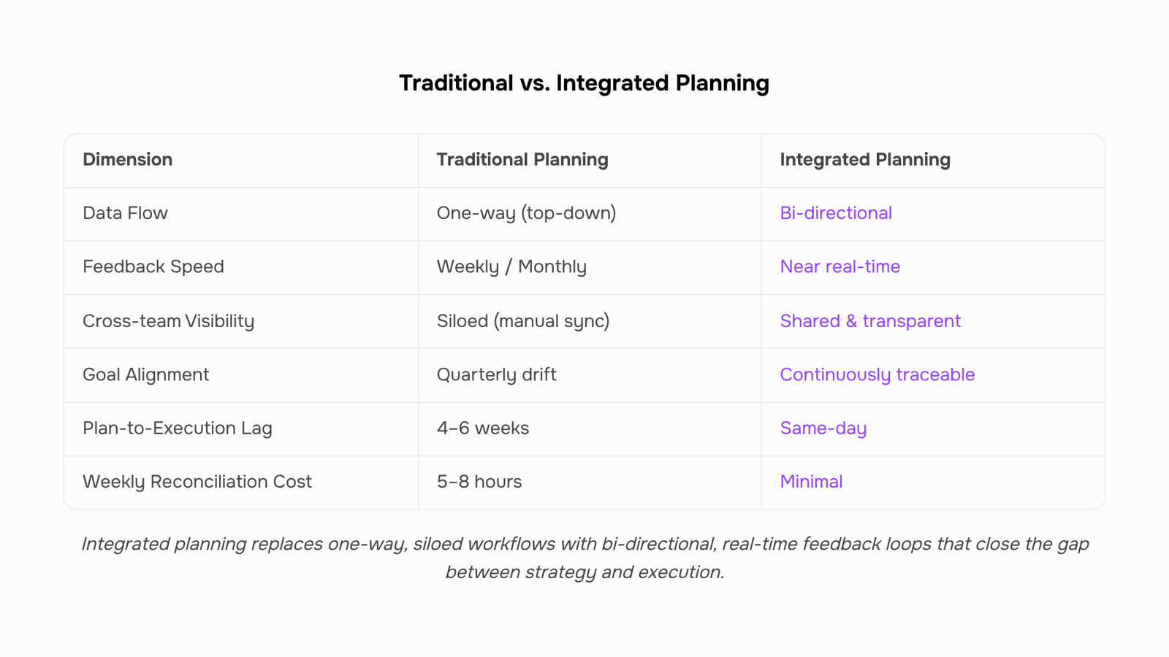
Task: Select the 5–8 hours cell
Action: pyautogui.click(x=479, y=482)
